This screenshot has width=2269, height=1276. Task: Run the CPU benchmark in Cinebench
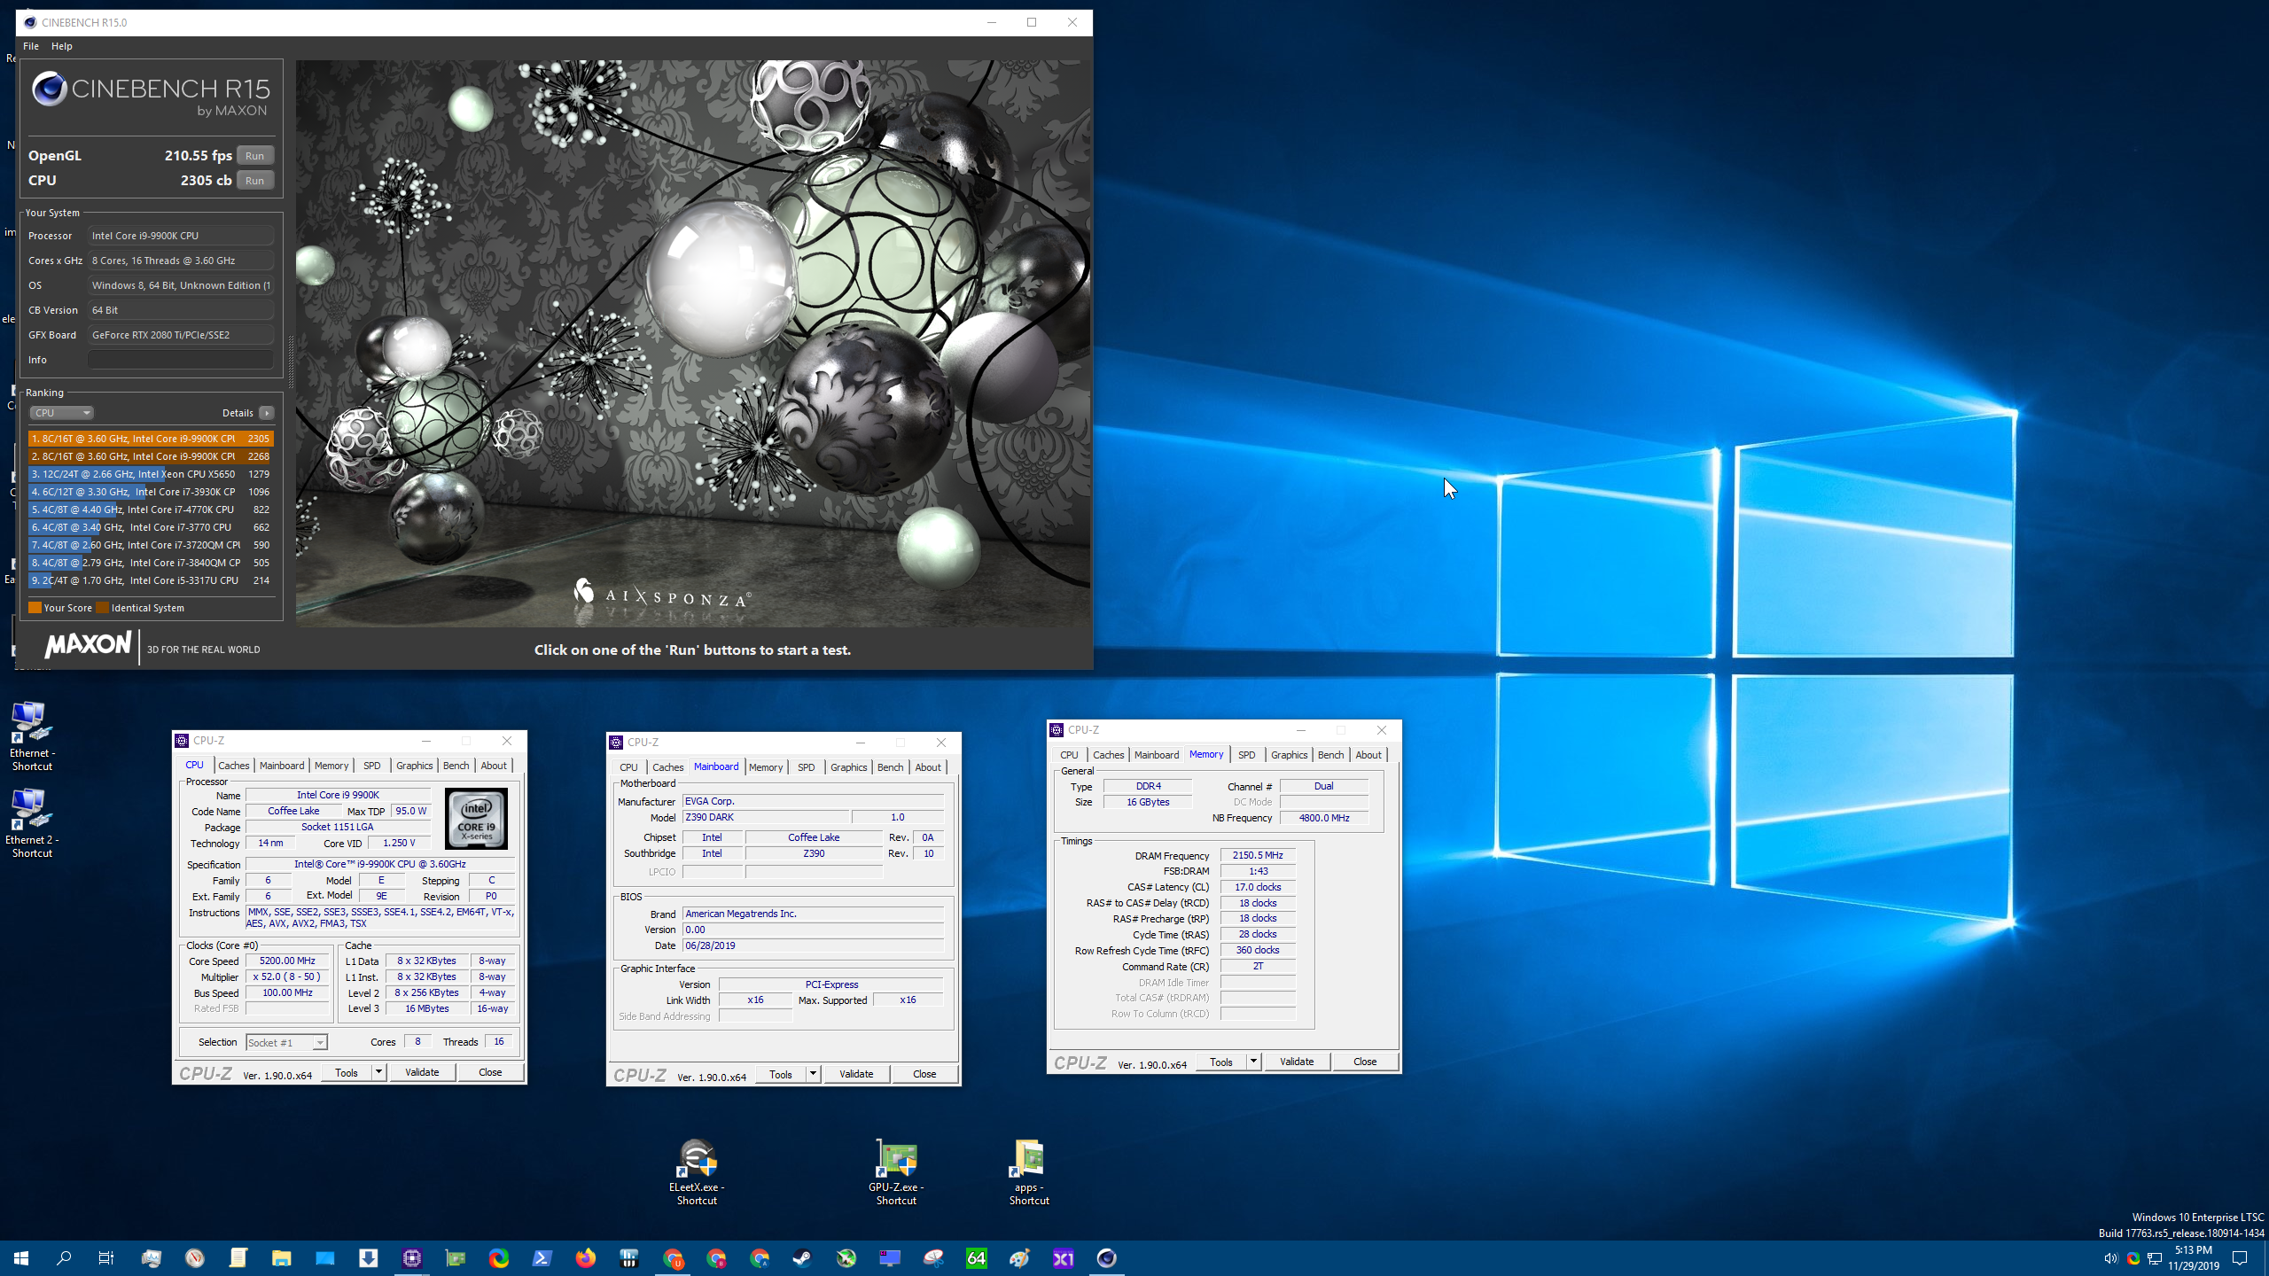[254, 181]
